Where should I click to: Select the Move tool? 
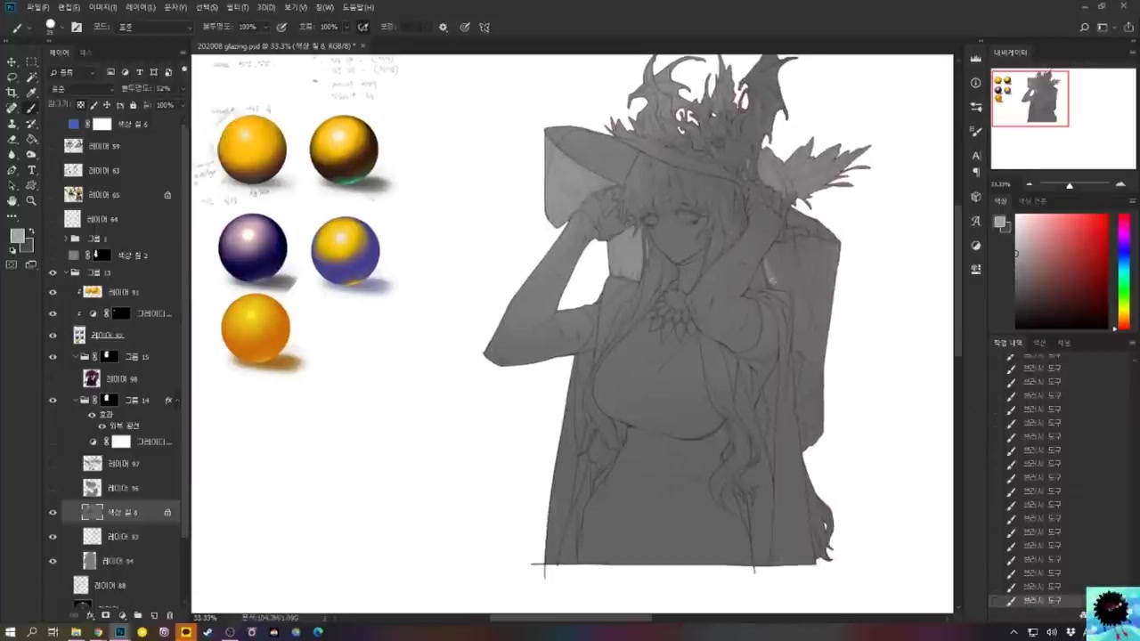pos(12,61)
